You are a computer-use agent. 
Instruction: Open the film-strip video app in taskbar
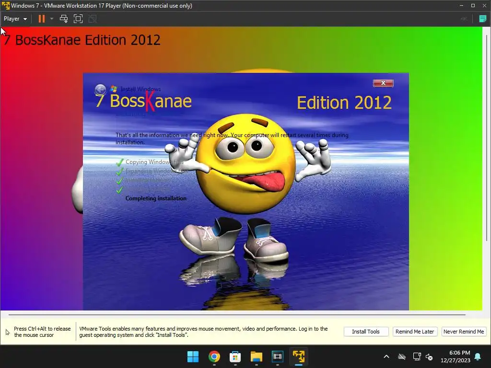[x=278, y=356]
